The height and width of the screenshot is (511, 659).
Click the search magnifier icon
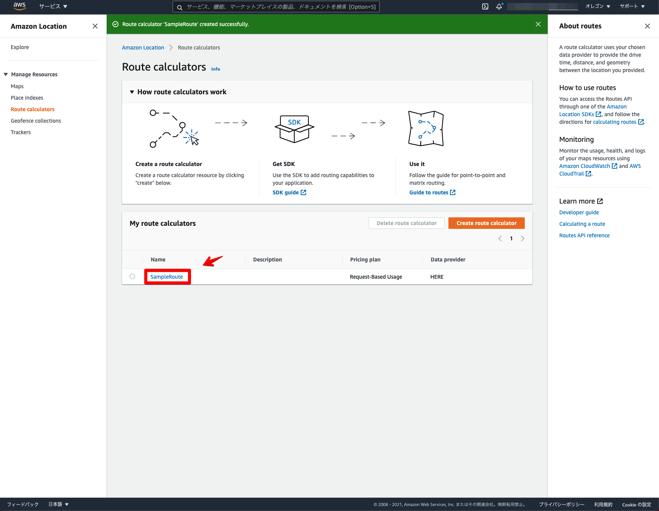click(180, 7)
